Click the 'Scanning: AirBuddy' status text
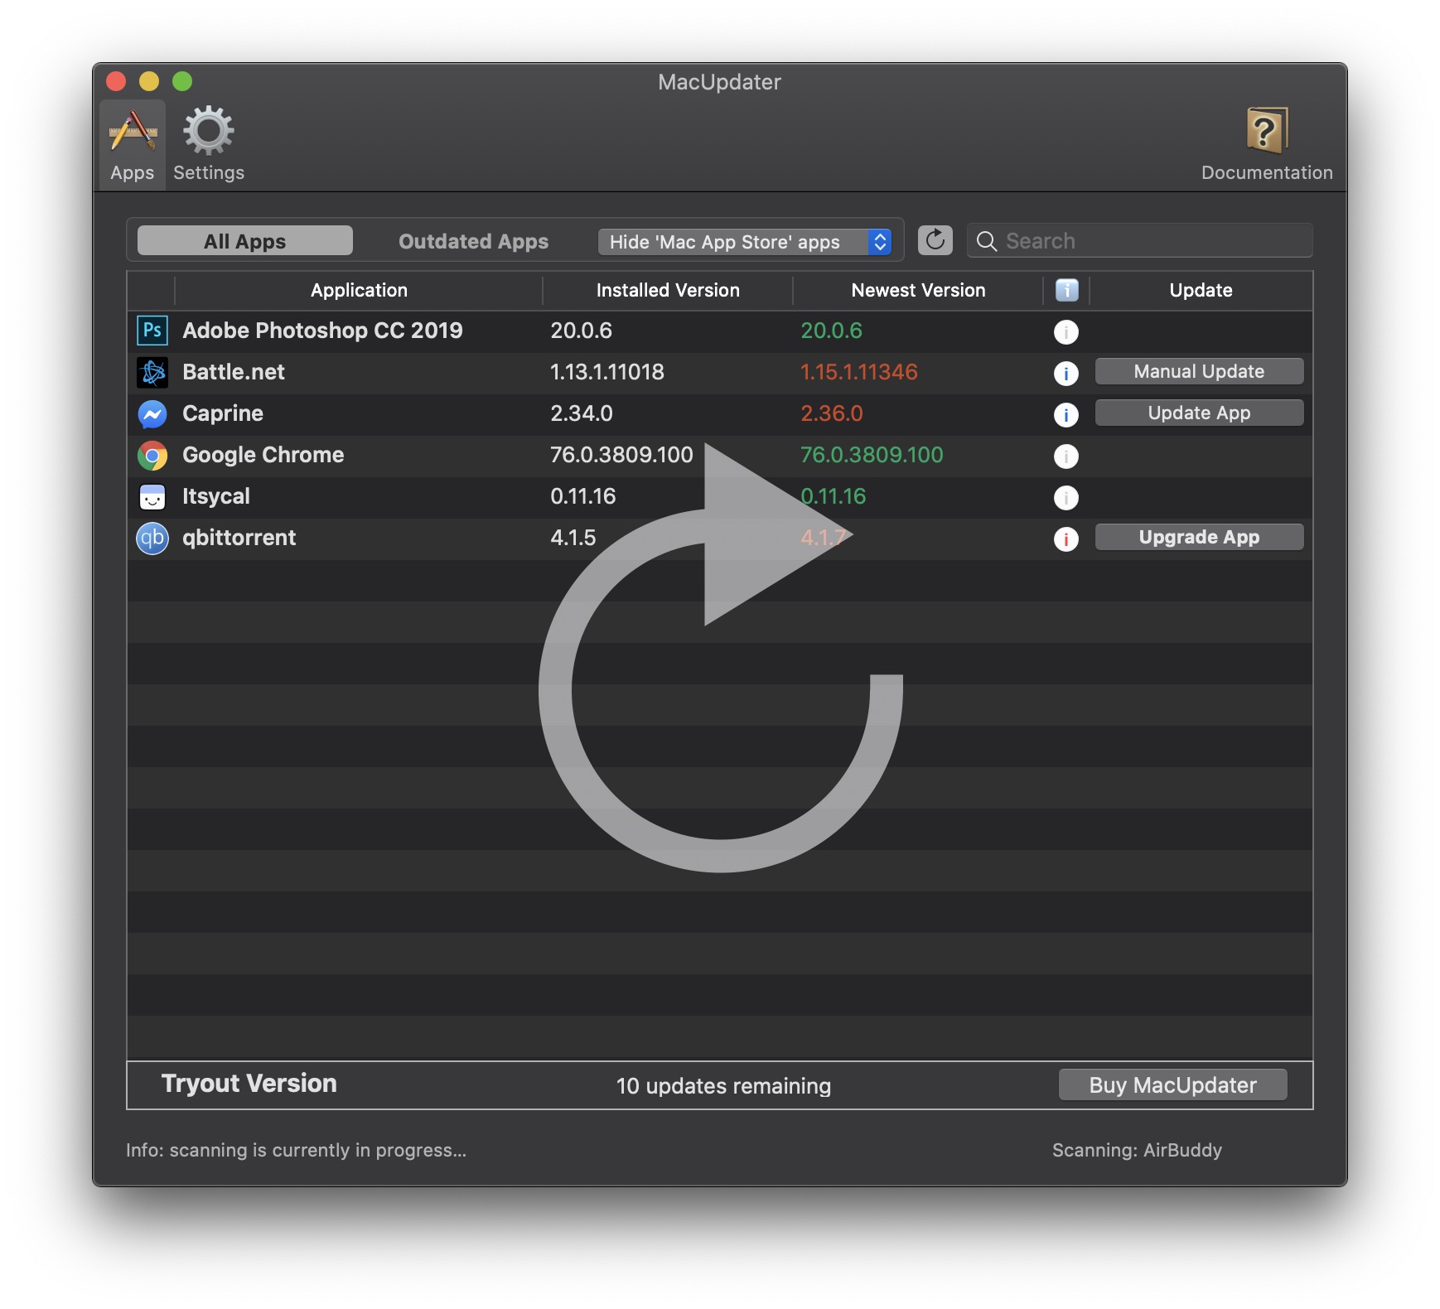The width and height of the screenshot is (1440, 1309). [1137, 1150]
